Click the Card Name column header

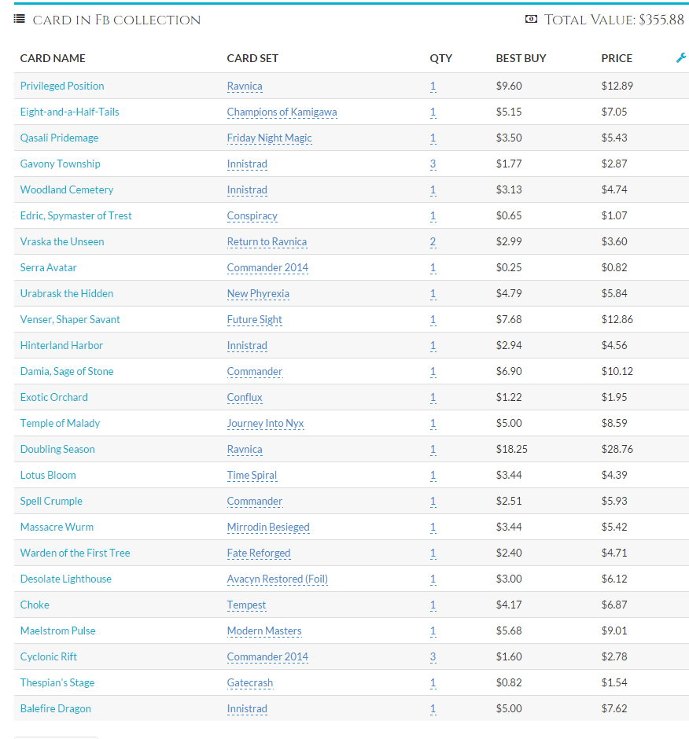(53, 58)
